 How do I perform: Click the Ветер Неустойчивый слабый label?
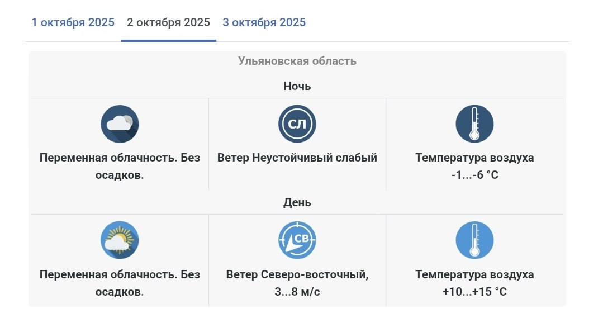297,158
